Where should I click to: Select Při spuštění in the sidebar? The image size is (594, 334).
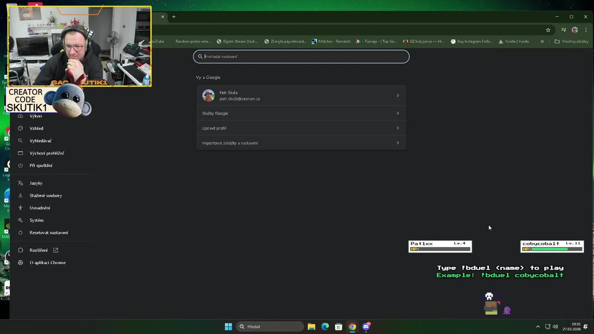point(41,166)
